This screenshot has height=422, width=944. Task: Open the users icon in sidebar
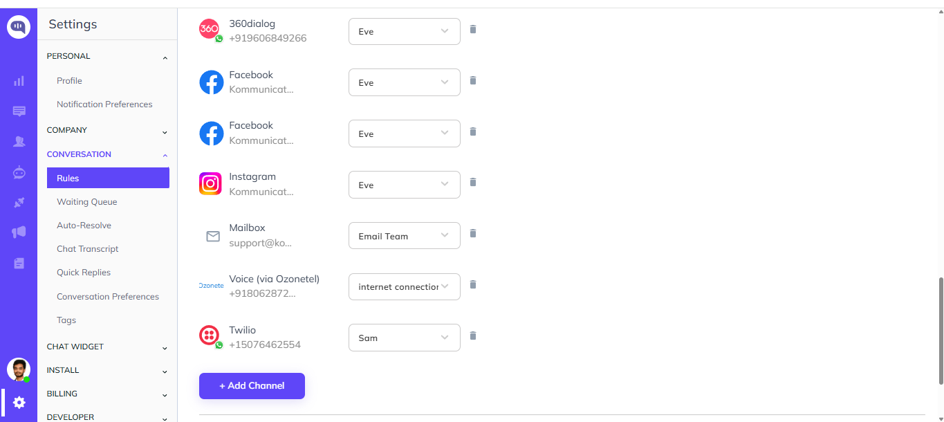(19, 142)
